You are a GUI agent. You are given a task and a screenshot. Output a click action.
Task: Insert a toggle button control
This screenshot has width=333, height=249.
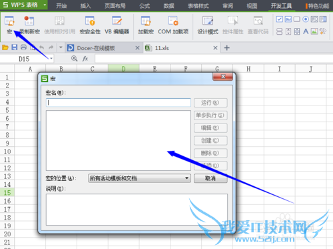click(x=280, y=31)
